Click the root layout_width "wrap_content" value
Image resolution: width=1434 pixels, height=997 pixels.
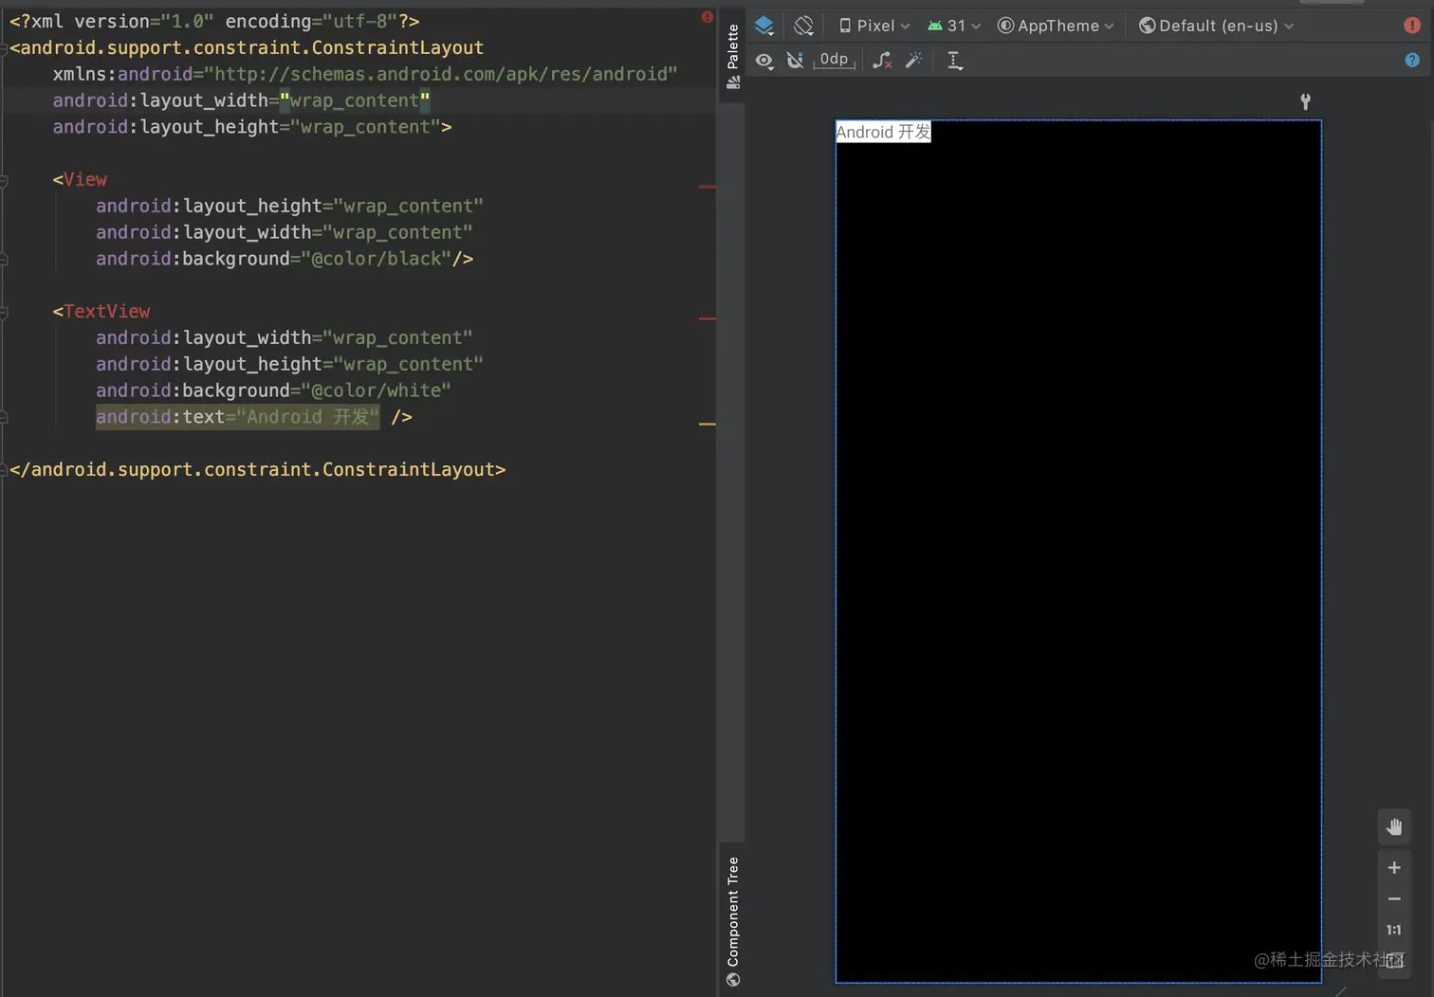(x=355, y=100)
